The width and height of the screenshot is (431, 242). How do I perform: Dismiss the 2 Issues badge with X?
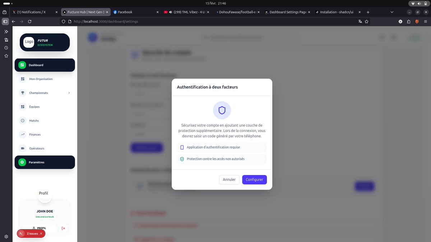(x=41, y=233)
